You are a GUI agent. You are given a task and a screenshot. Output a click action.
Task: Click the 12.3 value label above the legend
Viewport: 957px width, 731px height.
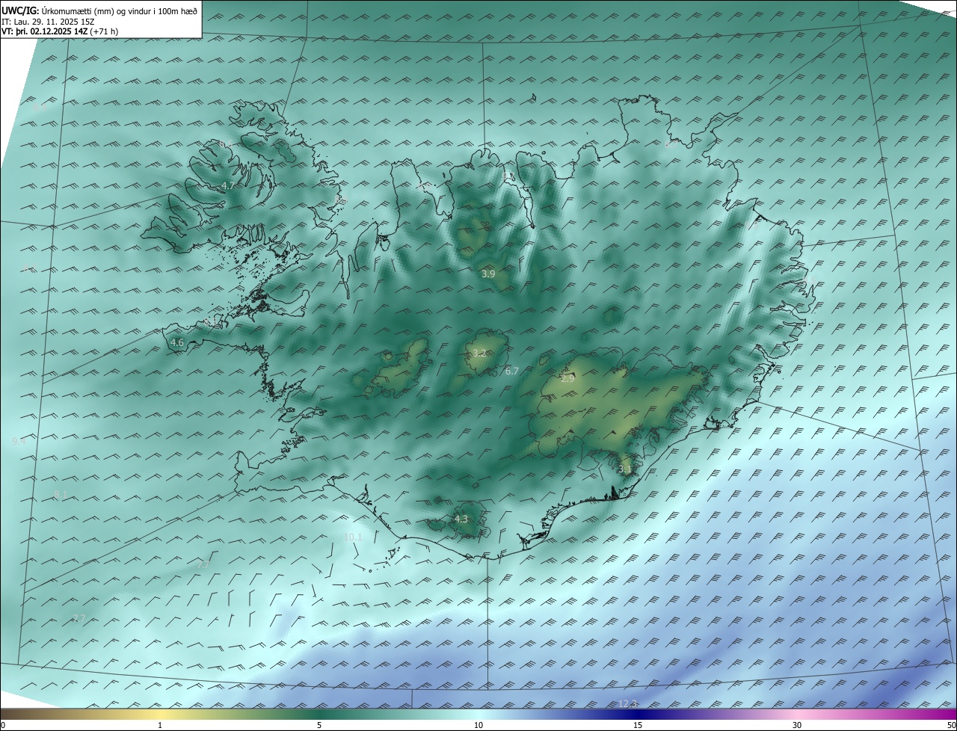tap(628, 703)
